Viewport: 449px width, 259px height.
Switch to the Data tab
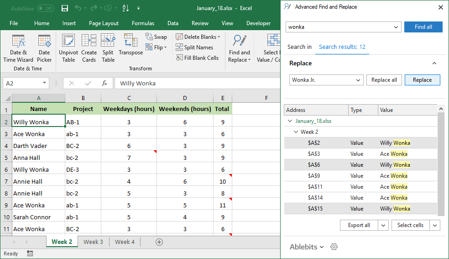click(172, 23)
